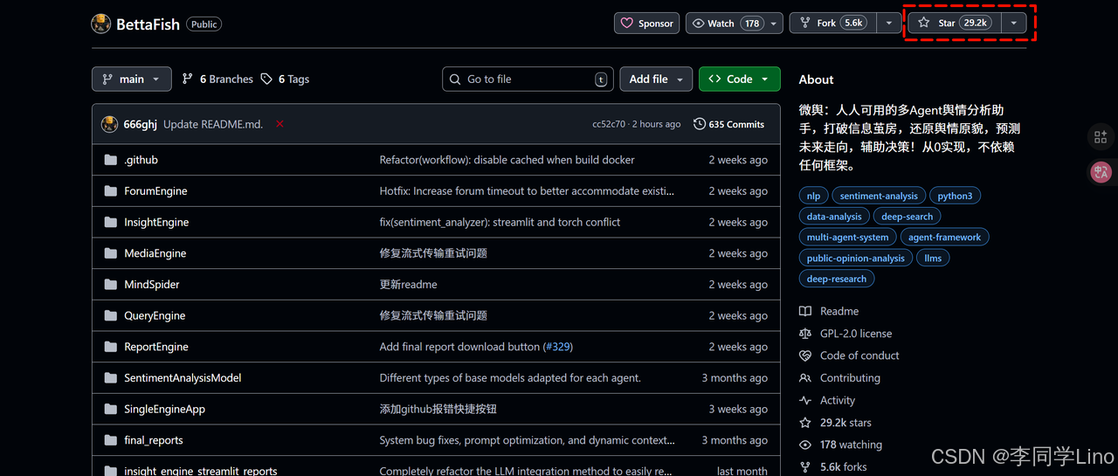Select the nlp topic tag
This screenshot has width=1118, height=476.
(x=813, y=196)
